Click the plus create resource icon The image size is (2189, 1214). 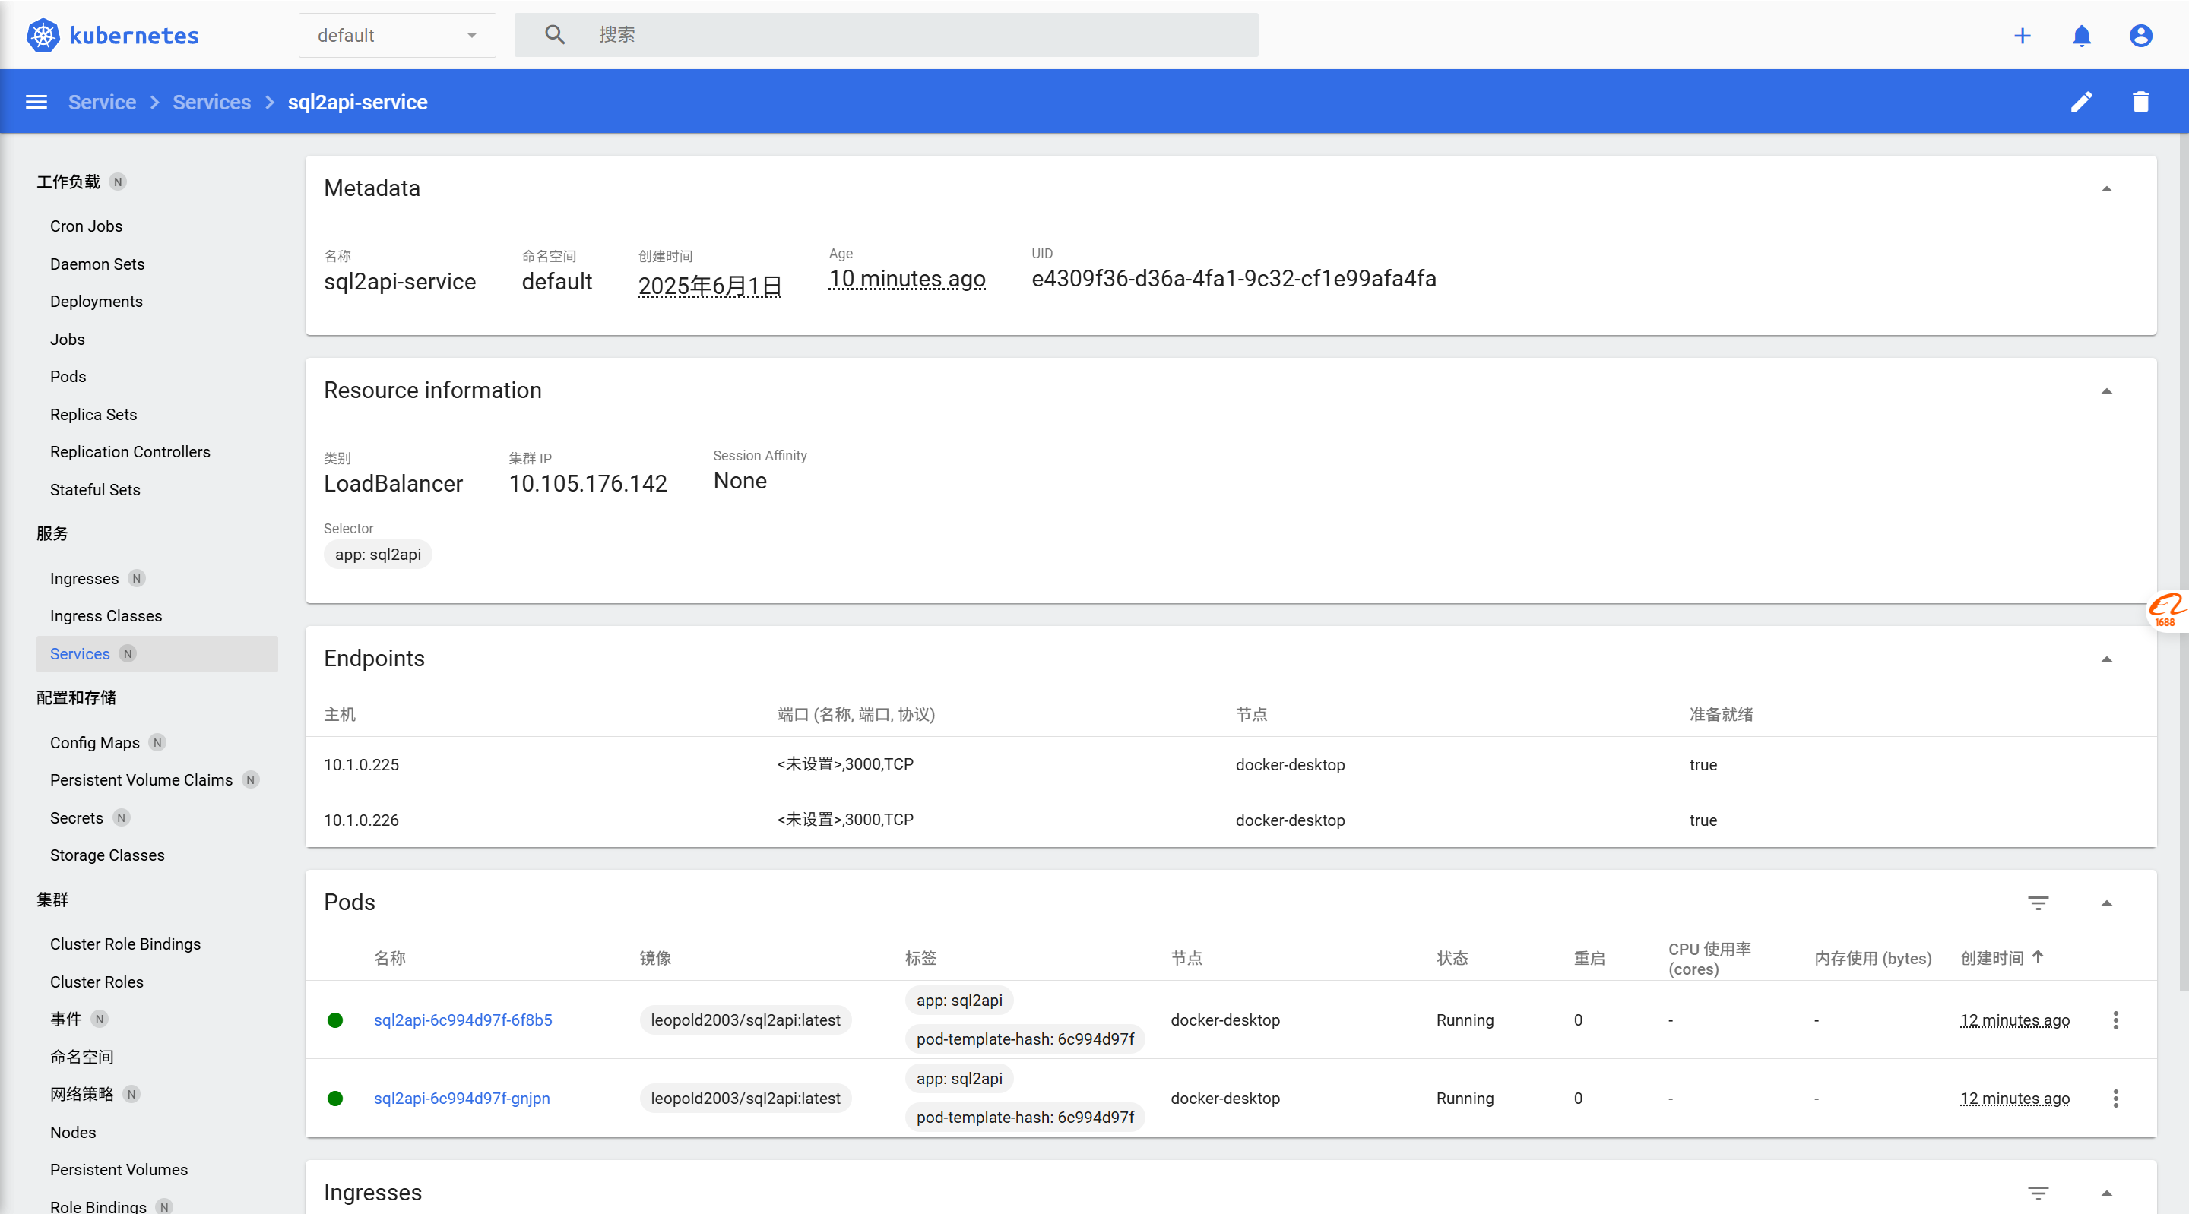2022,36
